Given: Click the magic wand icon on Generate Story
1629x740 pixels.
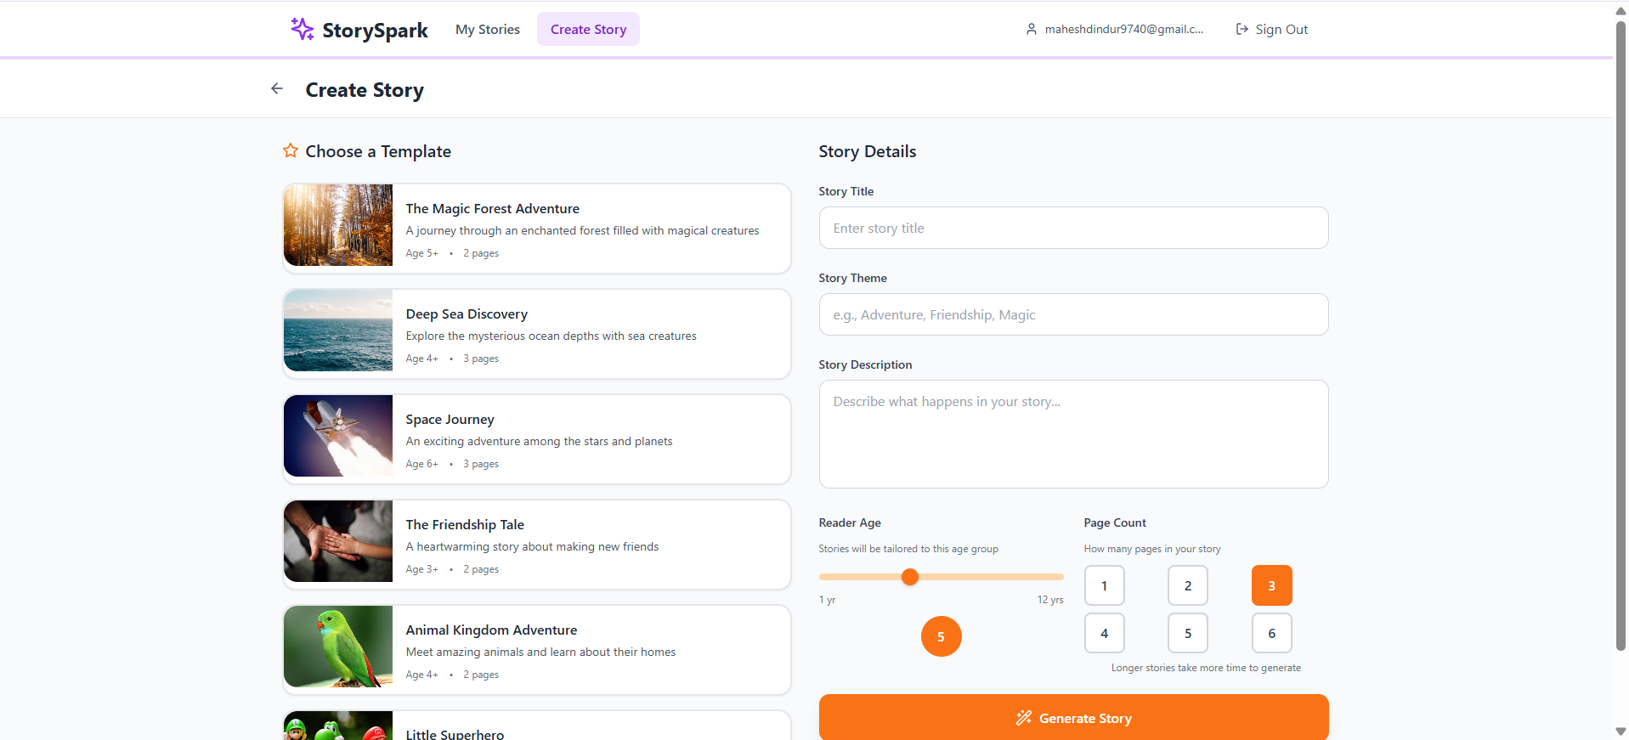Looking at the screenshot, I should point(1024,718).
